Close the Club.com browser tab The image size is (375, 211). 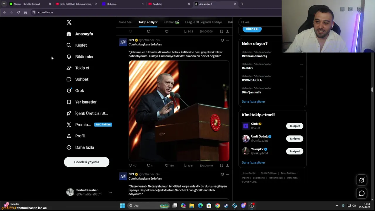coord(143,4)
